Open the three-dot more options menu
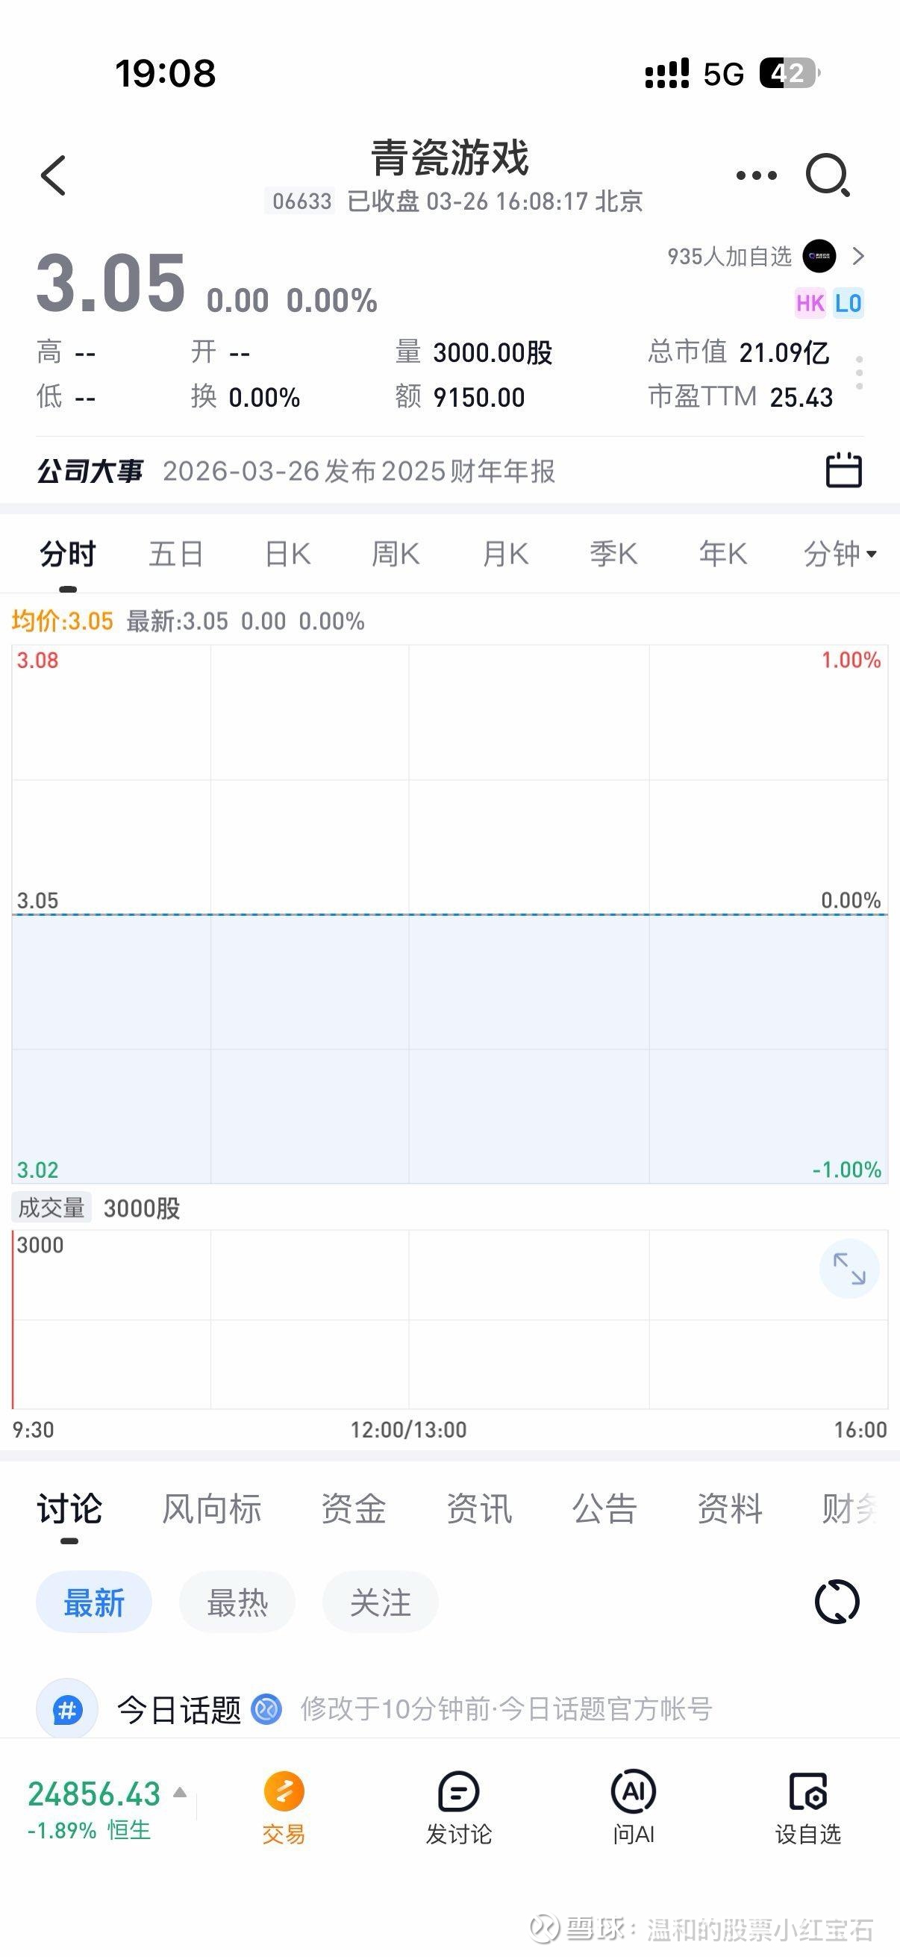The height and width of the screenshot is (1957, 900). [757, 175]
